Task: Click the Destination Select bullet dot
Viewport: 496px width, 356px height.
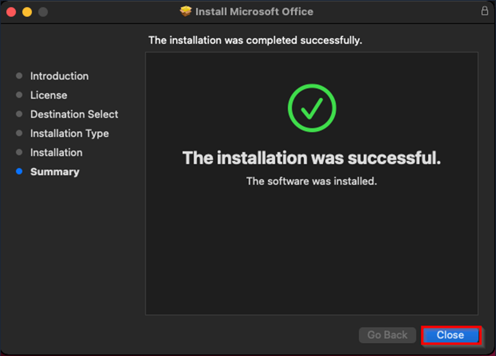Action: pos(19,114)
